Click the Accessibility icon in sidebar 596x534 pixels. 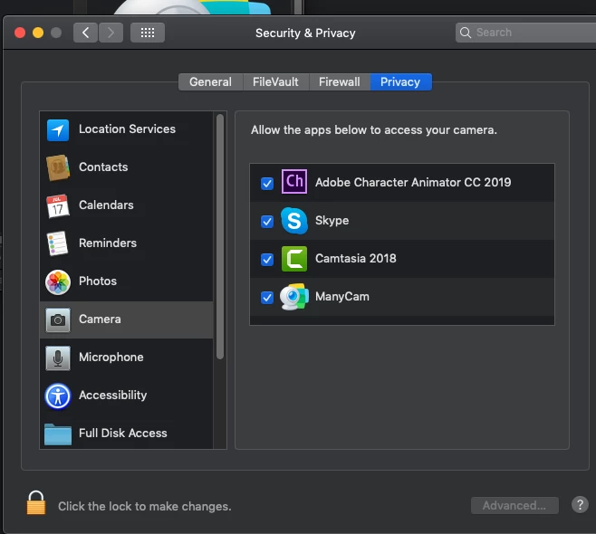[x=58, y=396]
